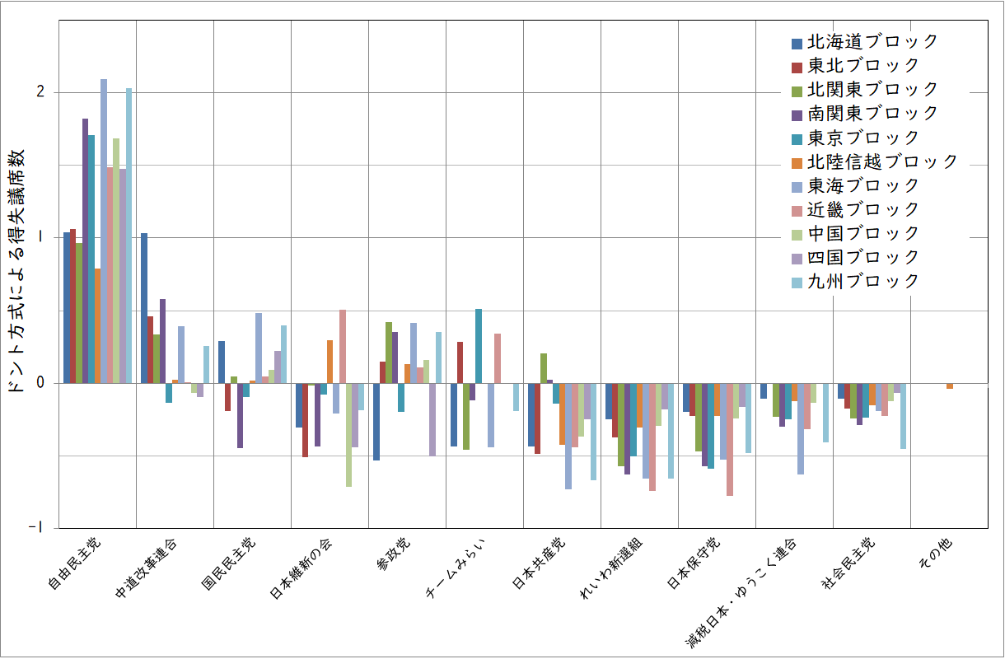The width and height of the screenshot is (1005, 659).
Task: Click the dark blue 北海道 bar in 中道改革連合
Action: 144,308
